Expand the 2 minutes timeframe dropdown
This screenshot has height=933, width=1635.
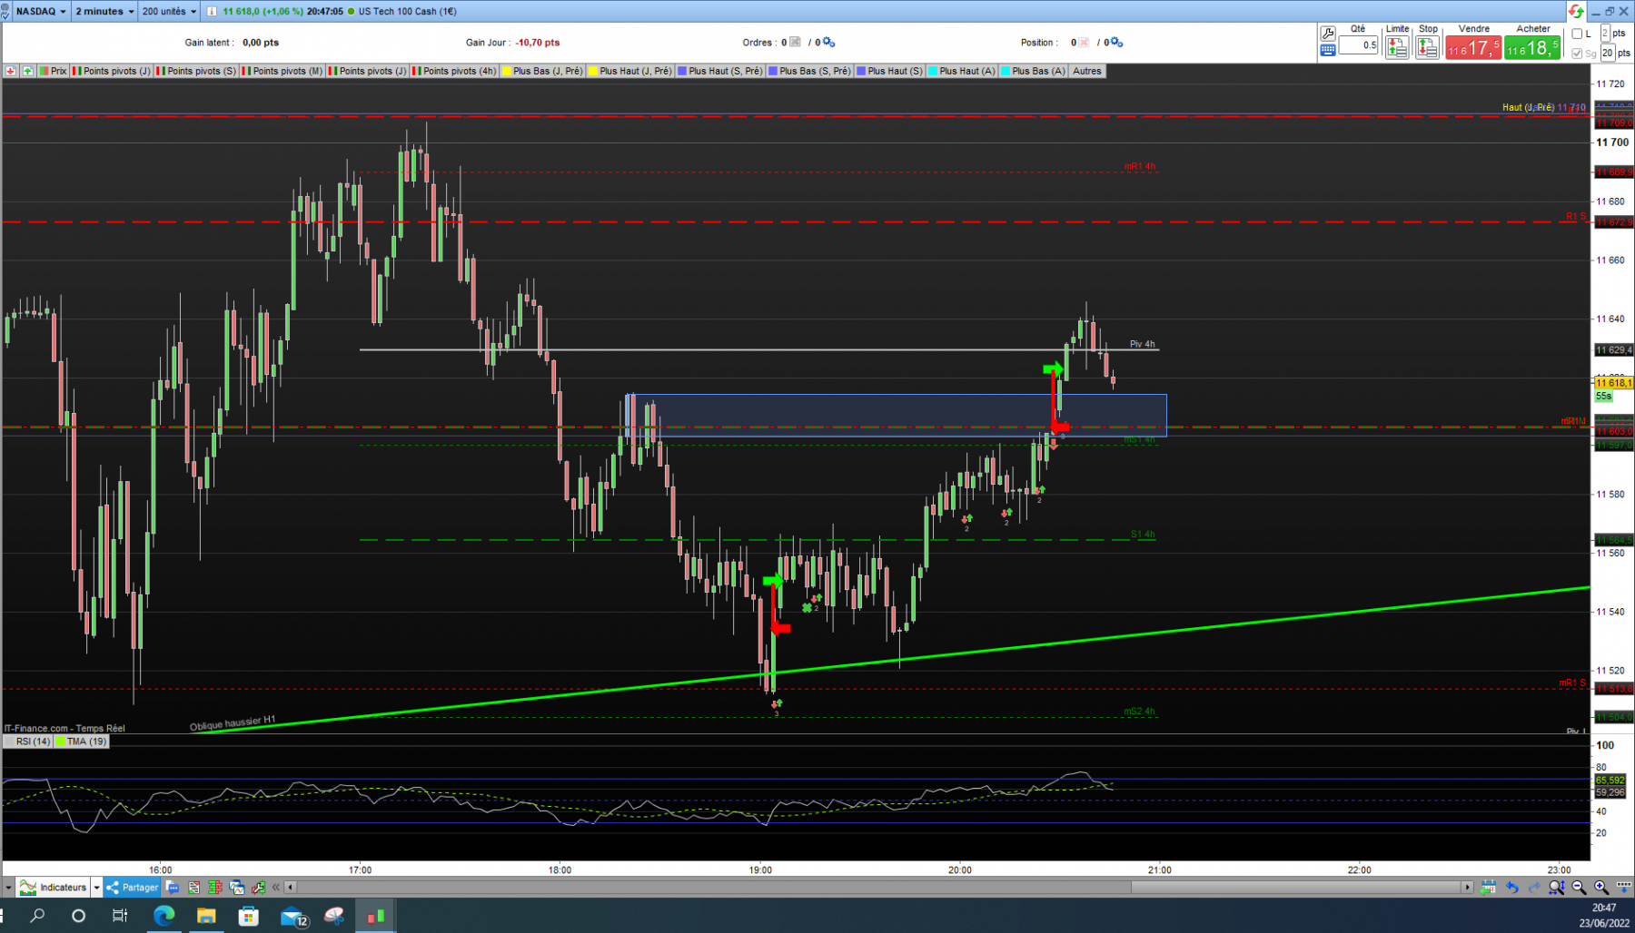(x=104, y=11)
